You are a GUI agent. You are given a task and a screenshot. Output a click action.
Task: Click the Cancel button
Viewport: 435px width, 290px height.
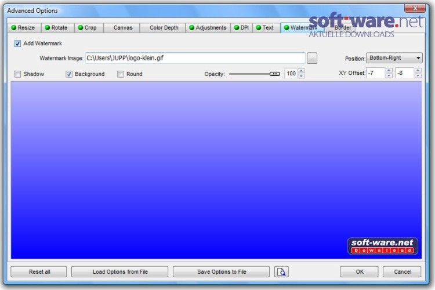402,271
